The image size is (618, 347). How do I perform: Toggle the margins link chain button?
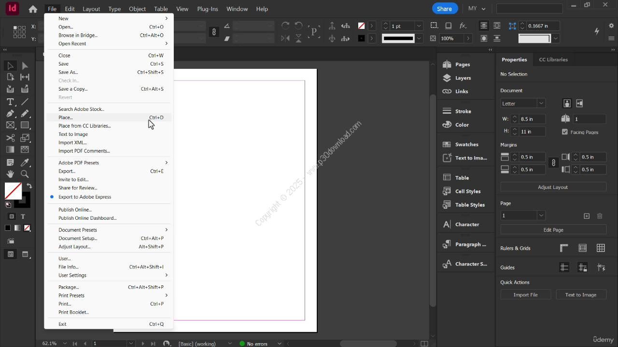(554, 163)
